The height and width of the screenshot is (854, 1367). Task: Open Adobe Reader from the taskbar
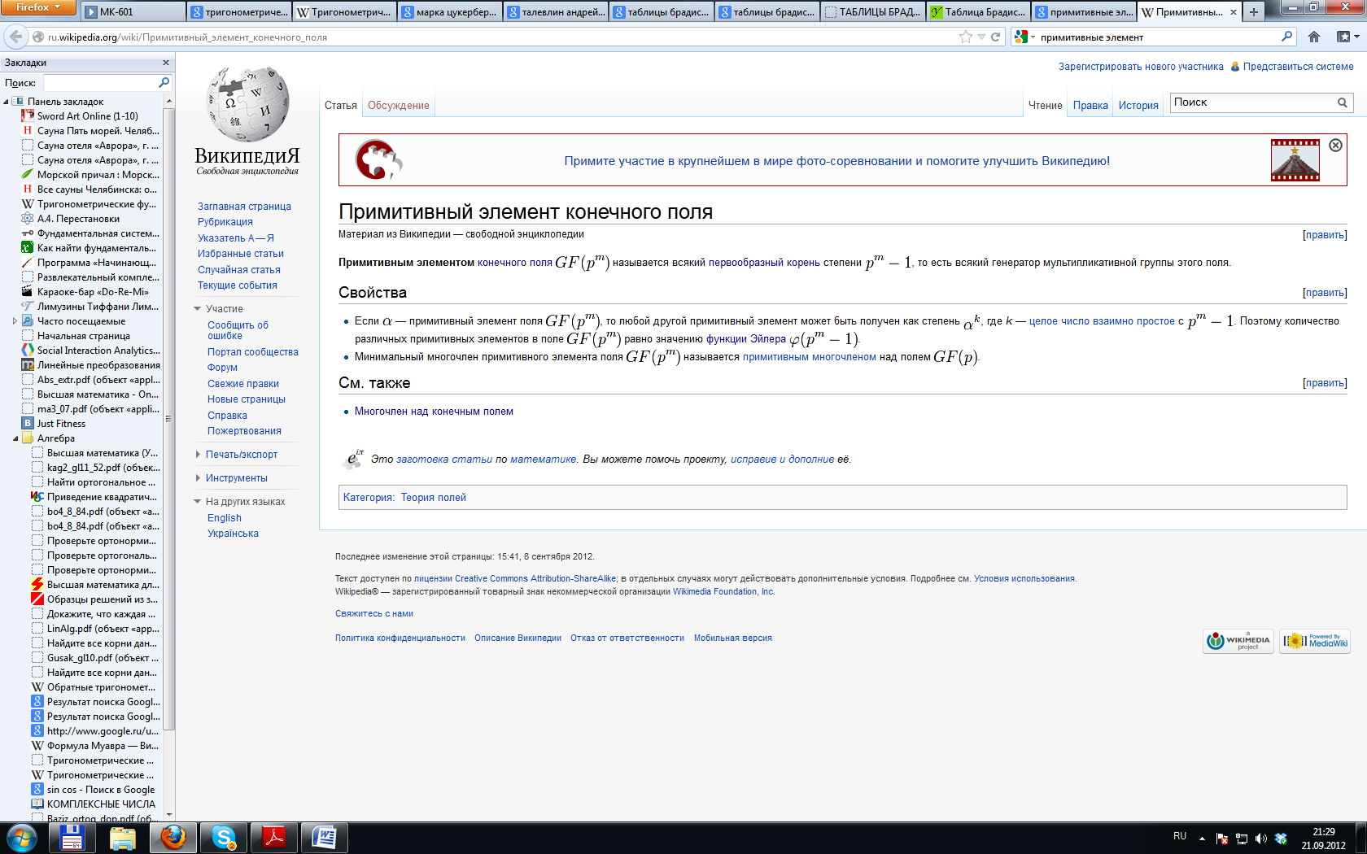point(273,837)
